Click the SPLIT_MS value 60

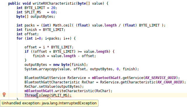click(53, 12)
